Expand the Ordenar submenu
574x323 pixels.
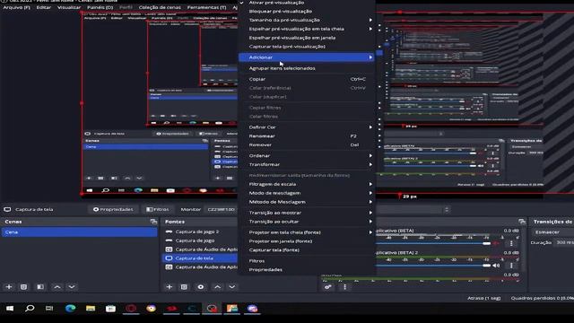pos(307,155)
